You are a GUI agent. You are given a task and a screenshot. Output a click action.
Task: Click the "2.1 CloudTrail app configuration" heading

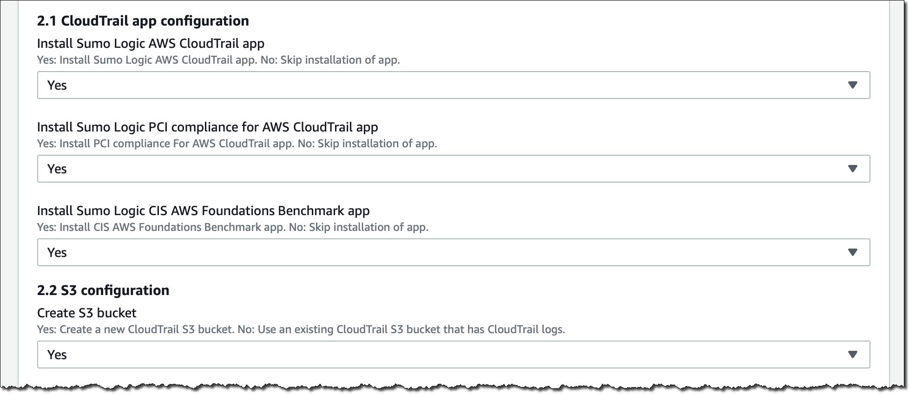coord(143,21)
